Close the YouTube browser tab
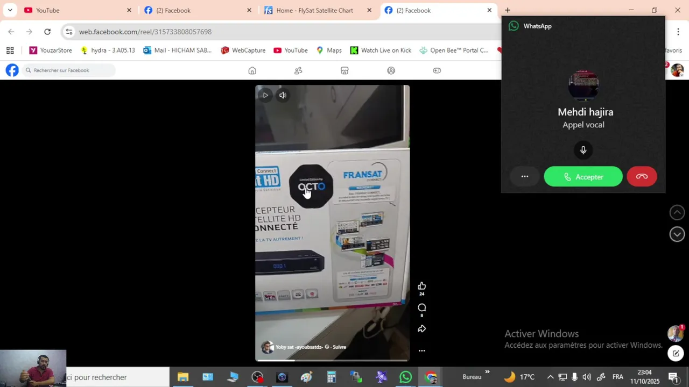The image size is (689, 387). pos(129,10)
